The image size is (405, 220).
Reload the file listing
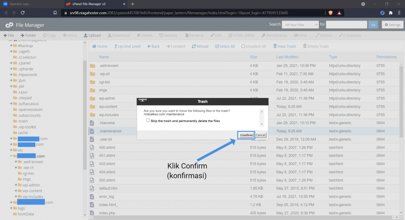(200, 46)
